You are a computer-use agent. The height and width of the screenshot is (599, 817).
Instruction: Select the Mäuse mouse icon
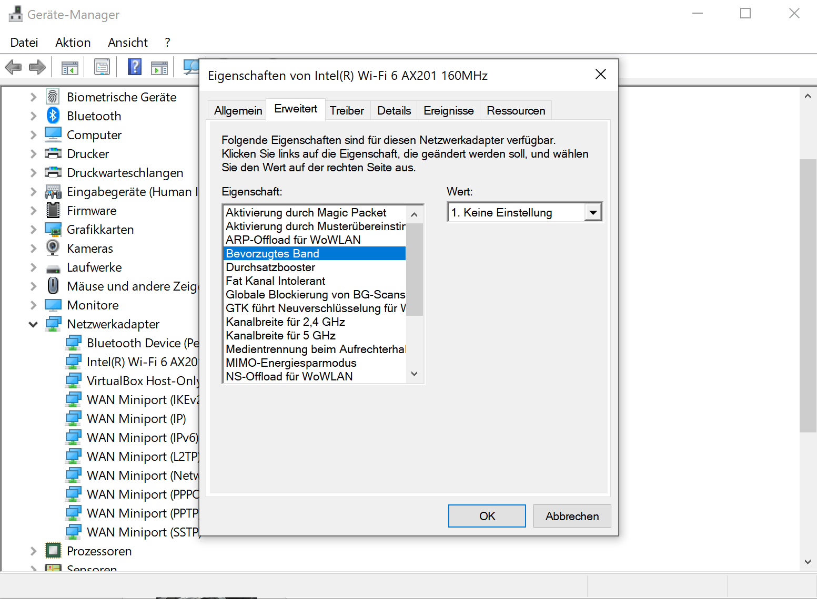[x=53, y=286]
